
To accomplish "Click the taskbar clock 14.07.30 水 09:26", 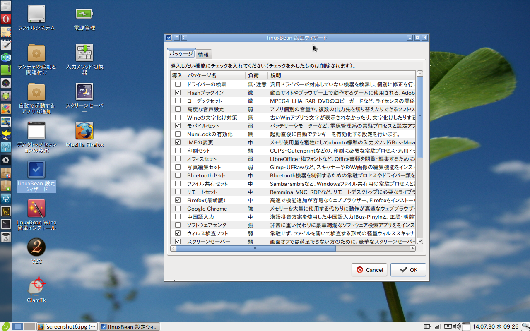I will (x=496, y=326).
